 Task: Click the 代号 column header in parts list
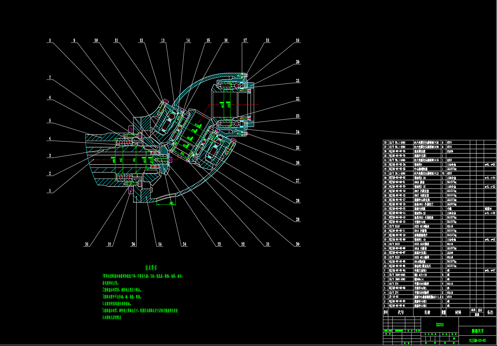[400, 312]
